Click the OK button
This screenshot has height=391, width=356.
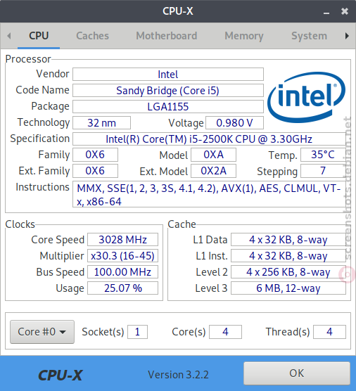(297, 373)
